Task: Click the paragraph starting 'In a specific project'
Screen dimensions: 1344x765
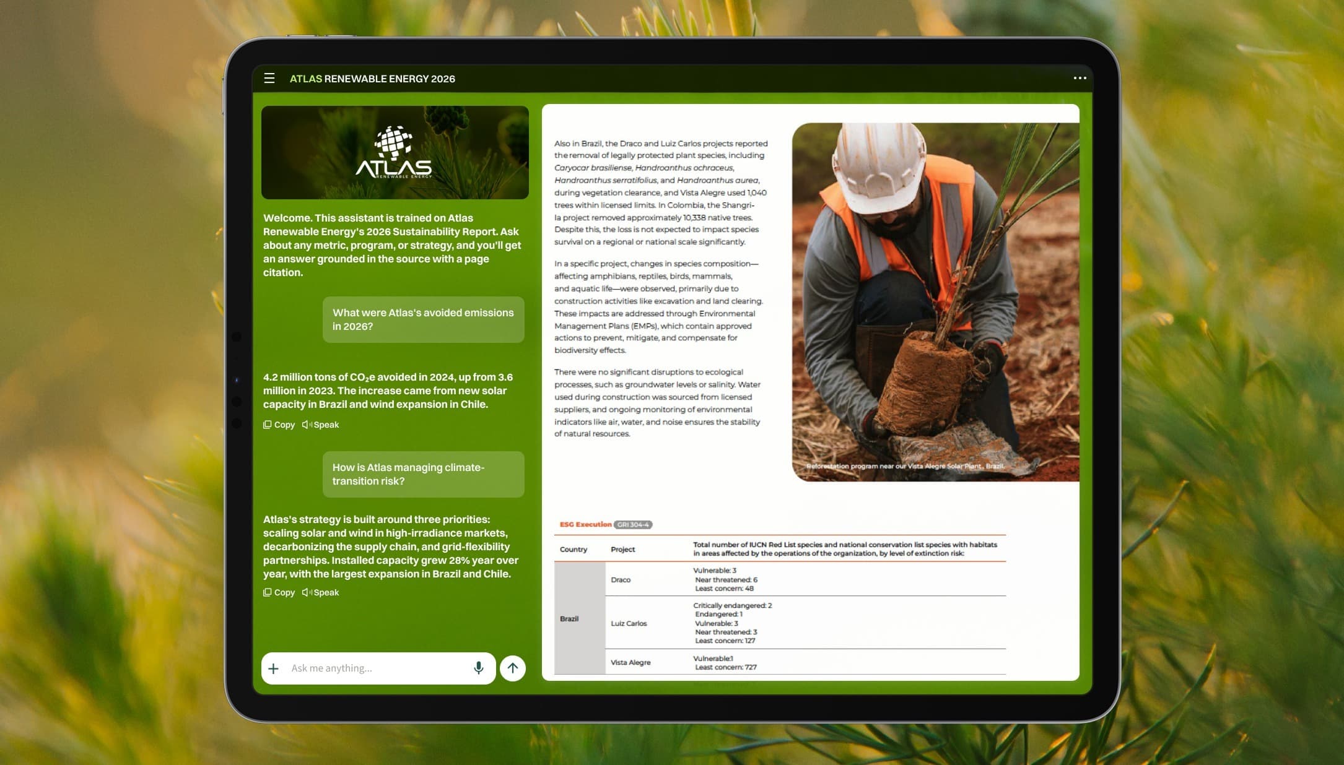Action: pos(659,307)
